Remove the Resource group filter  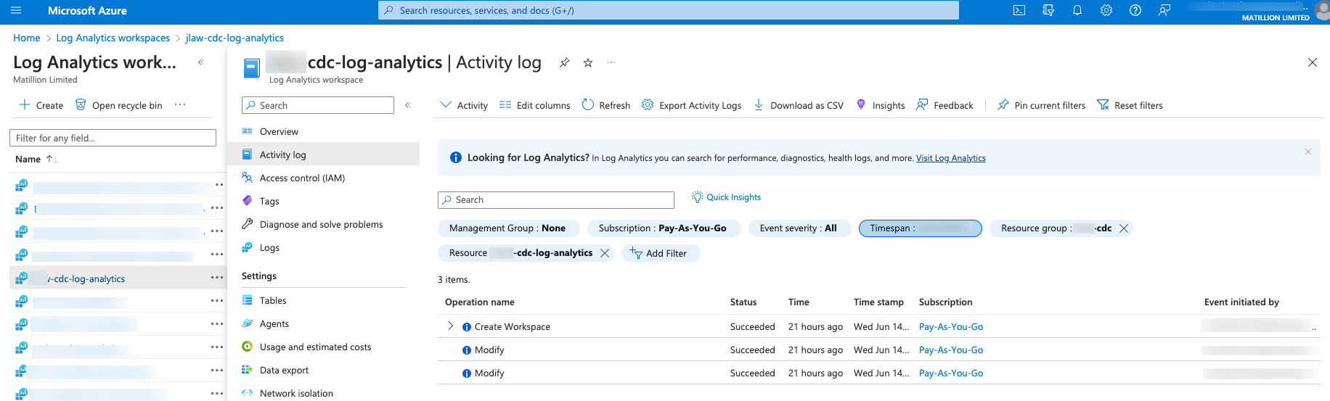[1124, 228]
